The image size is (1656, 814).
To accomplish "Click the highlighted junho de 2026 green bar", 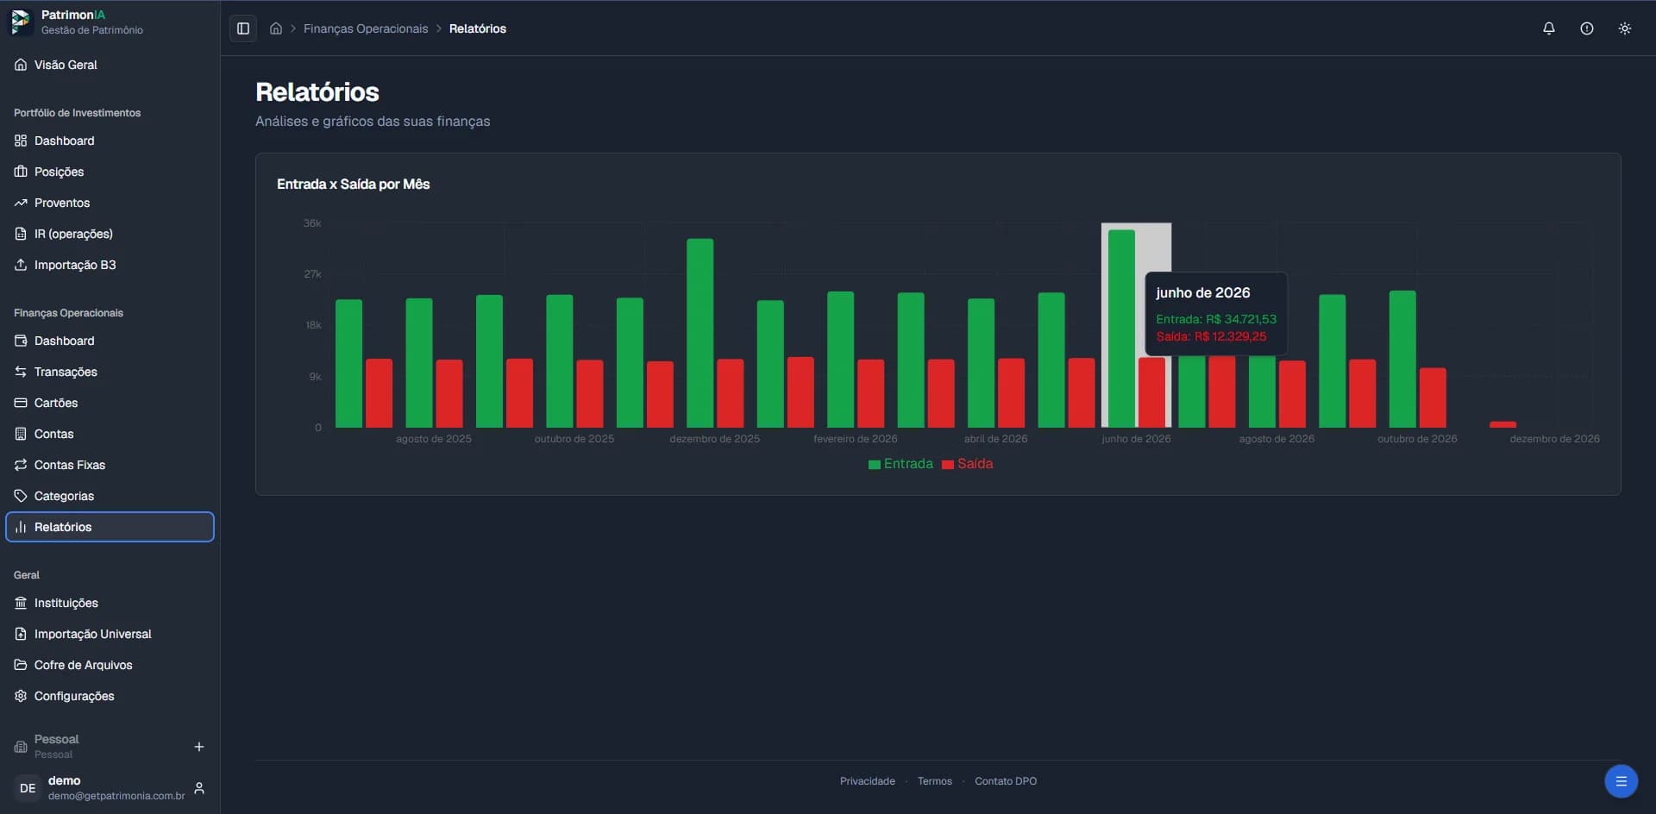I will (1121, 329).
